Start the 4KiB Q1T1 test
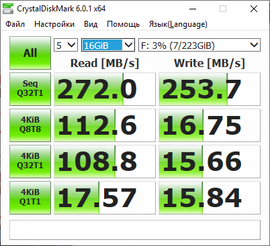The width and height of the screenshot is (270, 246). [30, 198]
